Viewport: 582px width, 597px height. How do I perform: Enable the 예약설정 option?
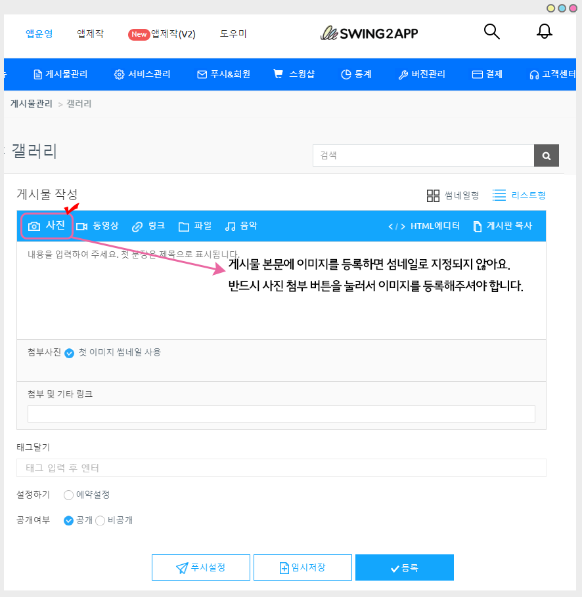[x=68, y=495]
